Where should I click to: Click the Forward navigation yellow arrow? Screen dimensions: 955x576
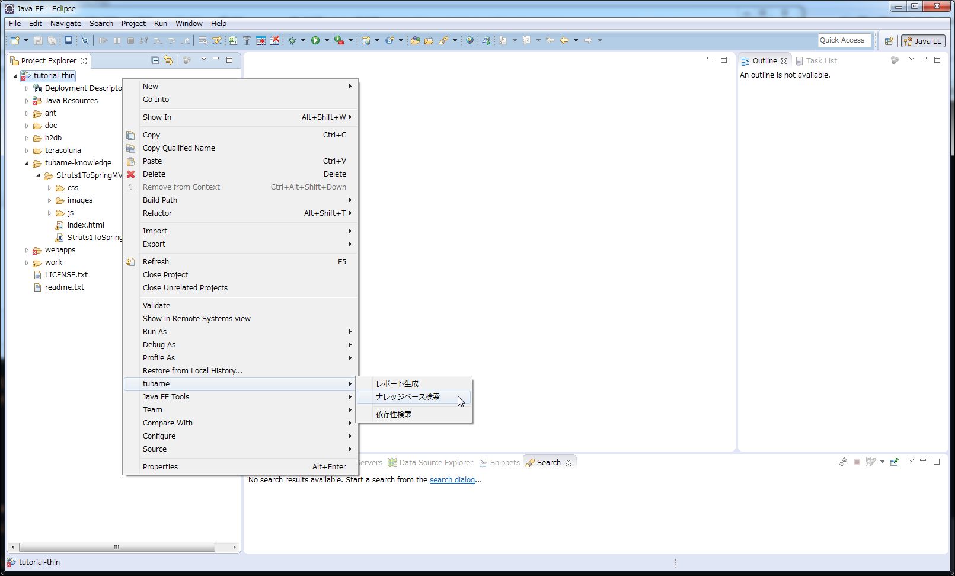(x=588, y=40)
